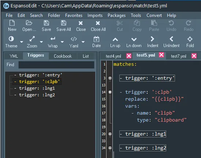Expand the folded :lng2 trigger block
This screenshot has width=201, height=158.
(x=110, y=148)
